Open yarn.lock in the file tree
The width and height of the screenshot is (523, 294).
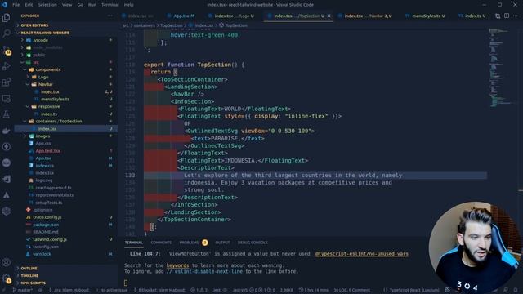click(42, 254)
